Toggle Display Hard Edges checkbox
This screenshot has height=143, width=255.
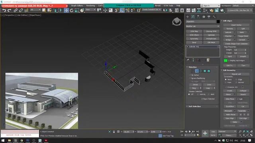point(228,60)
